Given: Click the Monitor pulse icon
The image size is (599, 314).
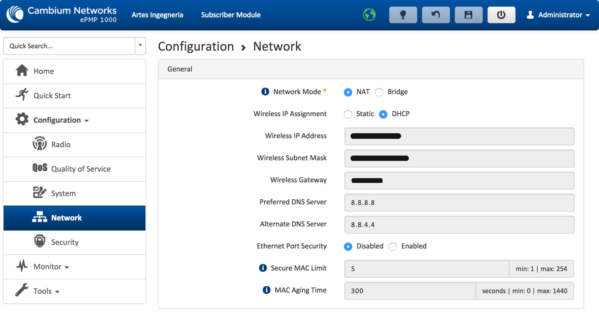Looking at the screenshot, I should (22, 265).
